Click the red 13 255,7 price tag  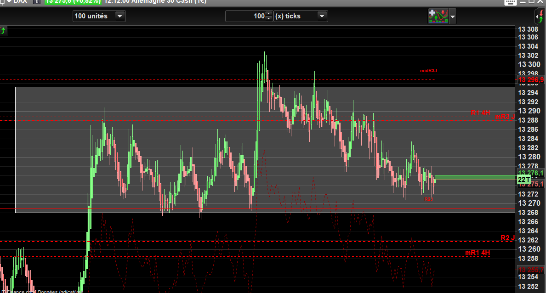530,270
